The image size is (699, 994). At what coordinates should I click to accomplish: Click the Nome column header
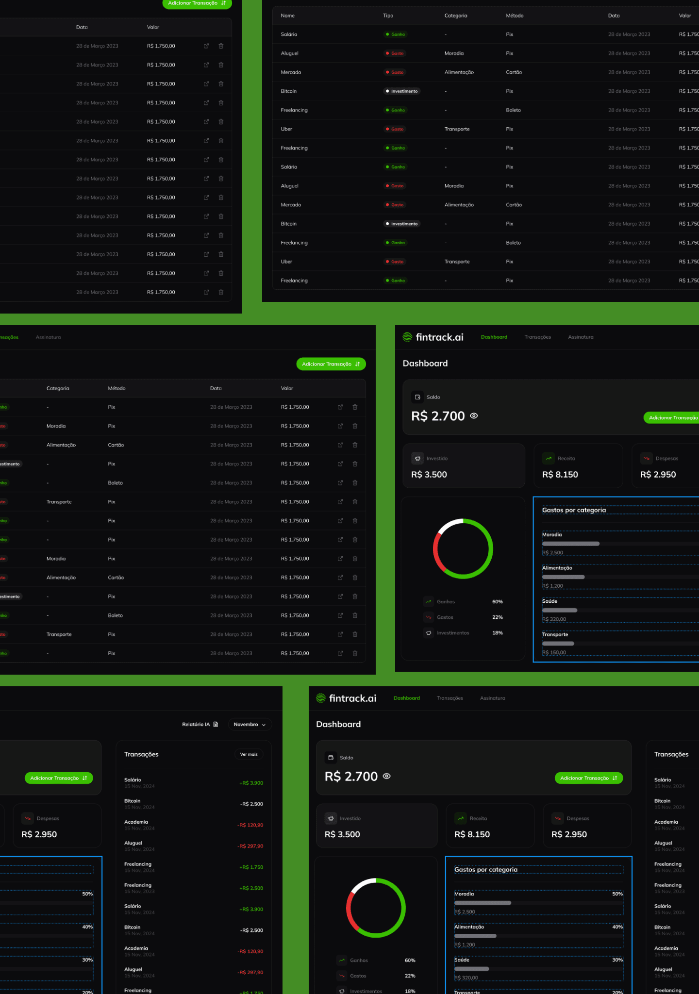[x=287, y=16]
